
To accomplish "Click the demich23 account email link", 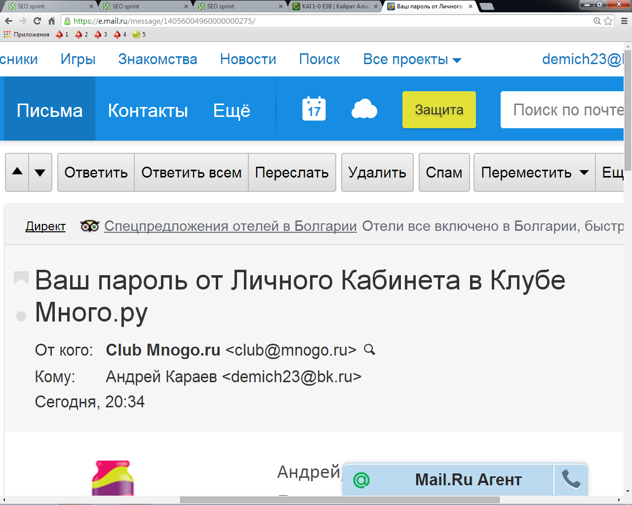I will [x=583, y=59].
